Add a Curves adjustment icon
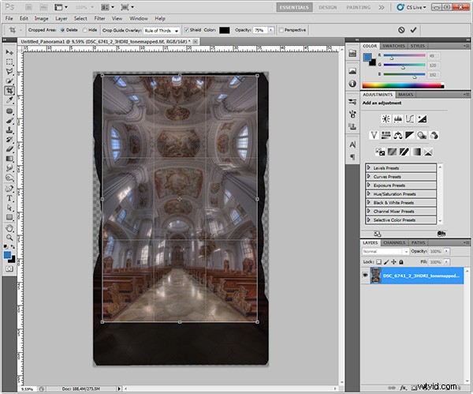Screen dimensions: 473x394 pos(410,118)
